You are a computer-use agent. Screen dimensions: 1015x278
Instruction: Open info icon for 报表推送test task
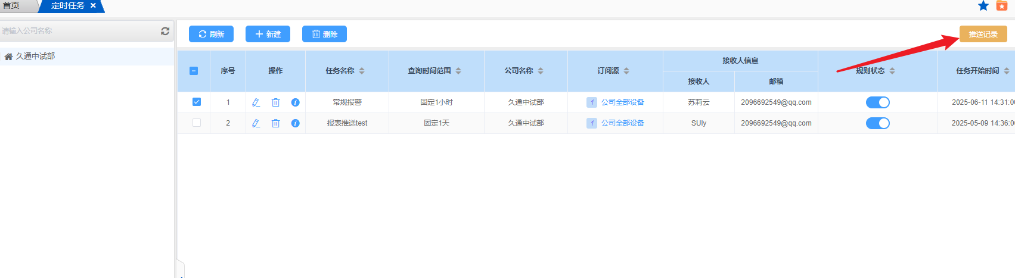pos(295,123)
